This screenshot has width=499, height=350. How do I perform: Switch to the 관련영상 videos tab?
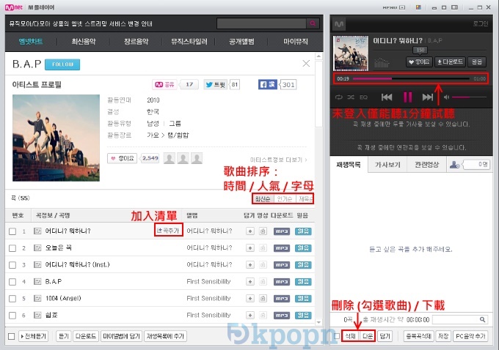426,165
